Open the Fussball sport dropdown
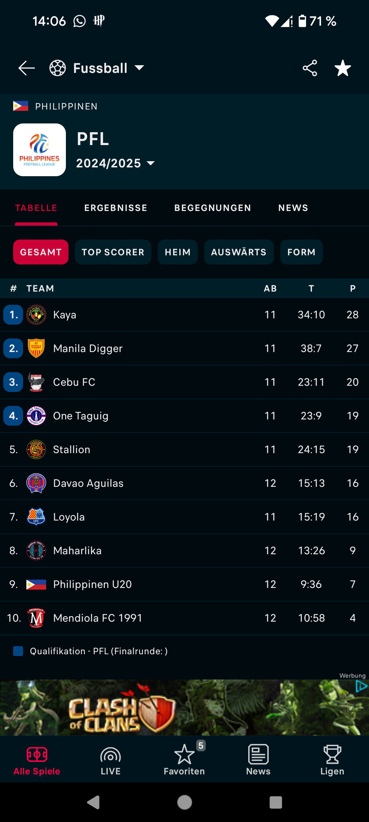The image size is (369, 822). click(x=97, y=68)
